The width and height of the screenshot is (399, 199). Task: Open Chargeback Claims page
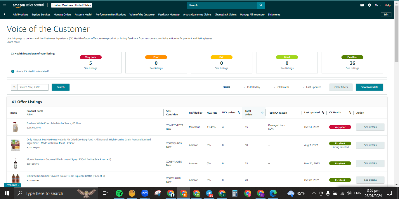pos(226,15)
